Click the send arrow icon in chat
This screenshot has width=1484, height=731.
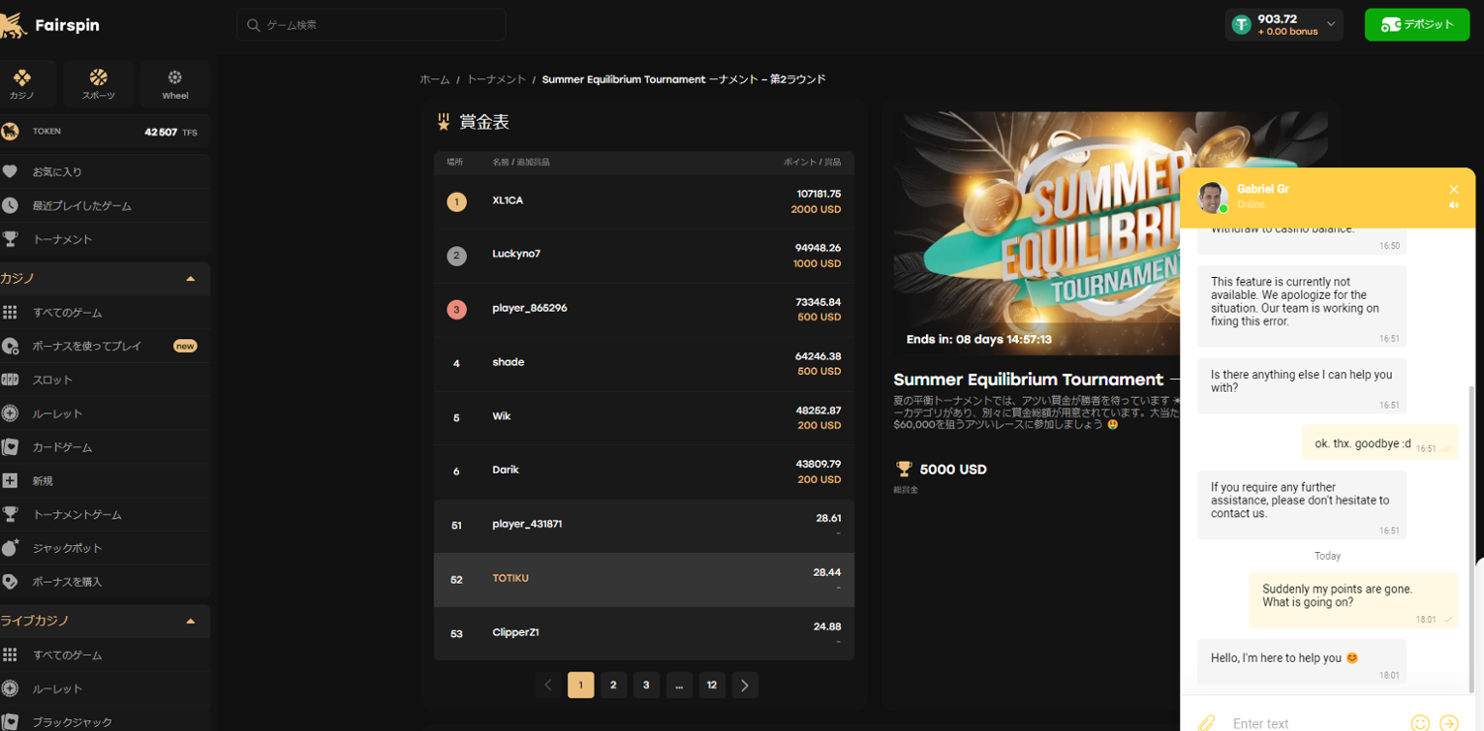1449,723
